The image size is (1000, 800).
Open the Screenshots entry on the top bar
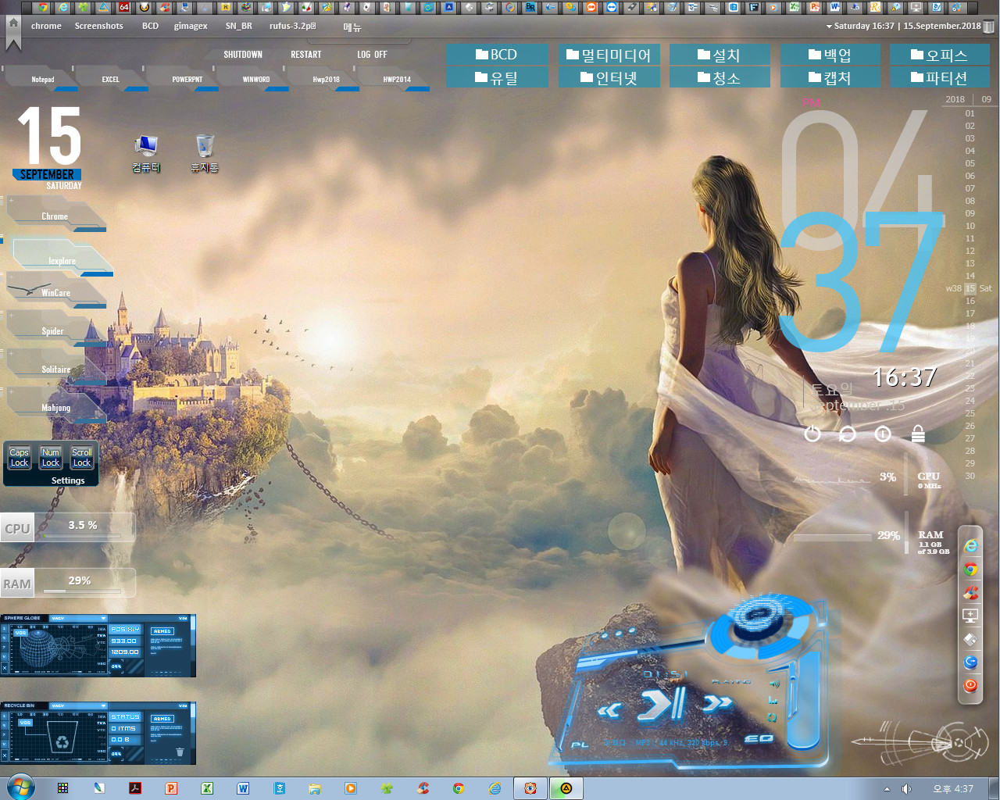tap(98, 26)
